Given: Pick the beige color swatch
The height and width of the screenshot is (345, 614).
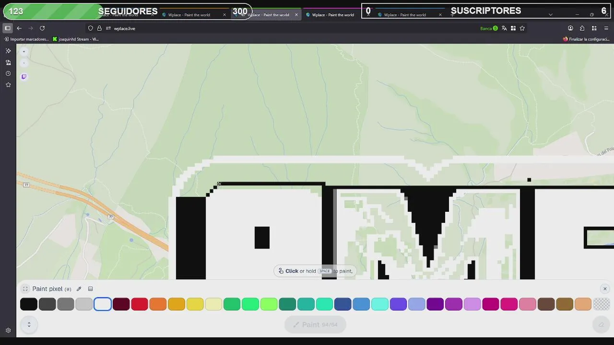Looking at the screenshot, I should click(583, 304).
